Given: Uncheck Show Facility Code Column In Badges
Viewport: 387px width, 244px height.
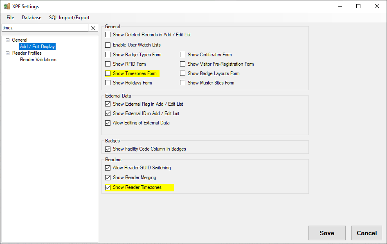Looking at the screenshot, I should 108,149.
